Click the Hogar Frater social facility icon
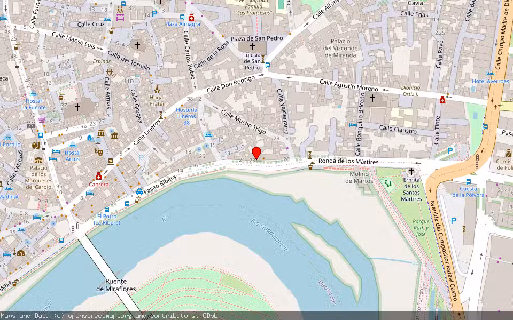513x320 pixels. (x=157, y=89)
